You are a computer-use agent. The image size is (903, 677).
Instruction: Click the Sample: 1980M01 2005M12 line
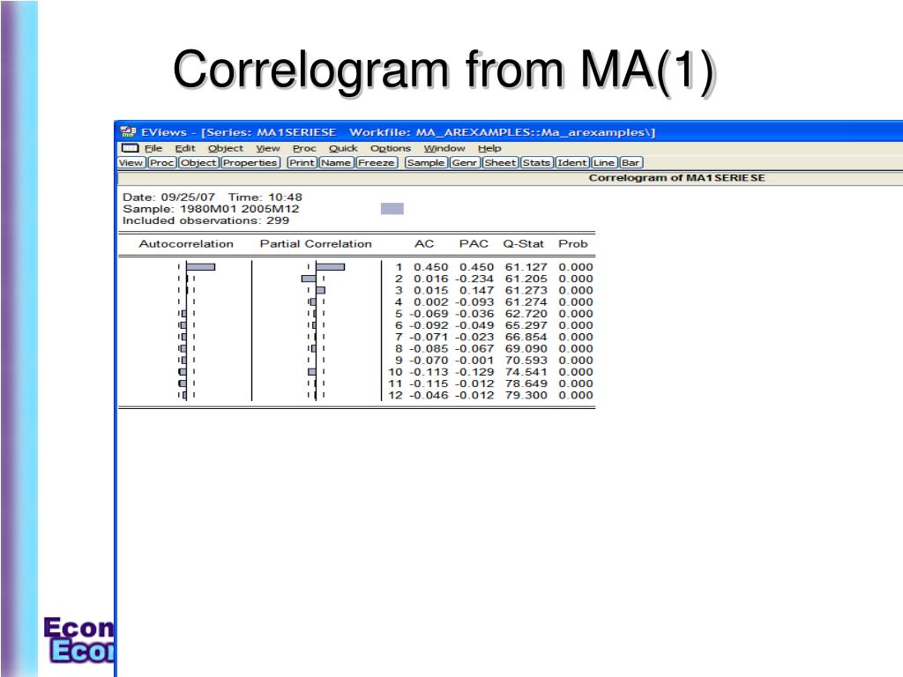(x=211, y=209)
